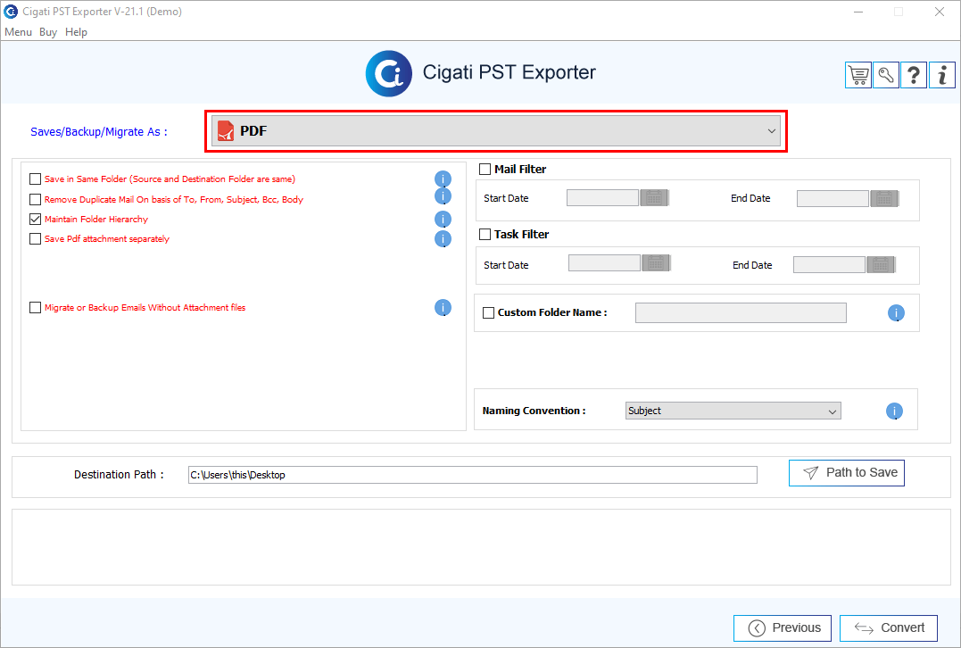Enable Remove Duplicate Mail checkbox
961x648 pixels.
(x=35, y=199)
